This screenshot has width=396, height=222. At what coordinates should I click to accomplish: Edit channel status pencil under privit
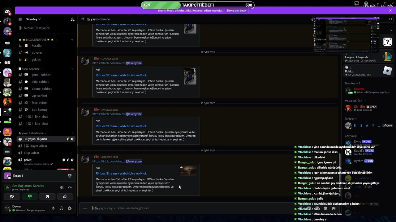pyautogui.click(x=52, y=164)
